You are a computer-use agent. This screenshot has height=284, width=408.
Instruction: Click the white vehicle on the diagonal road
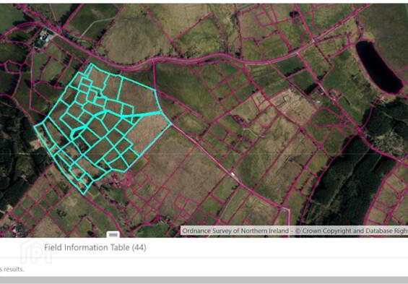(x=233, y=174)
